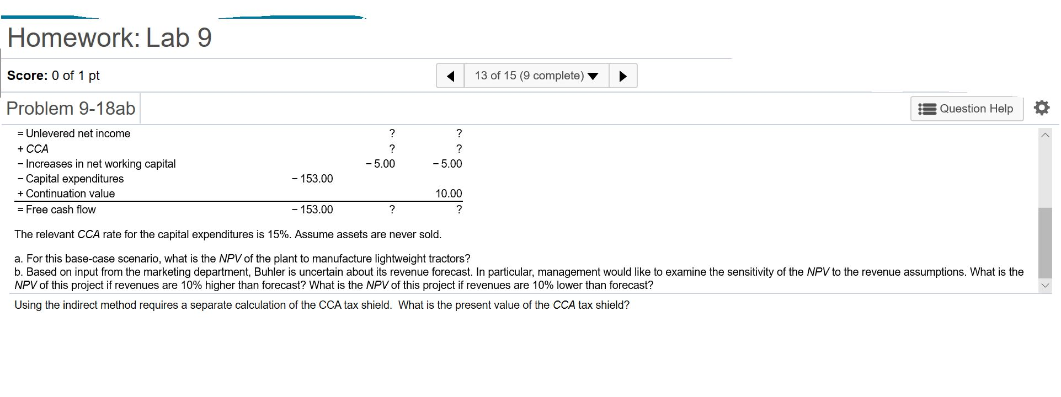1061x397 pixels.
Task: Select the Unlevered net income answer field
Action: point(392,133)
